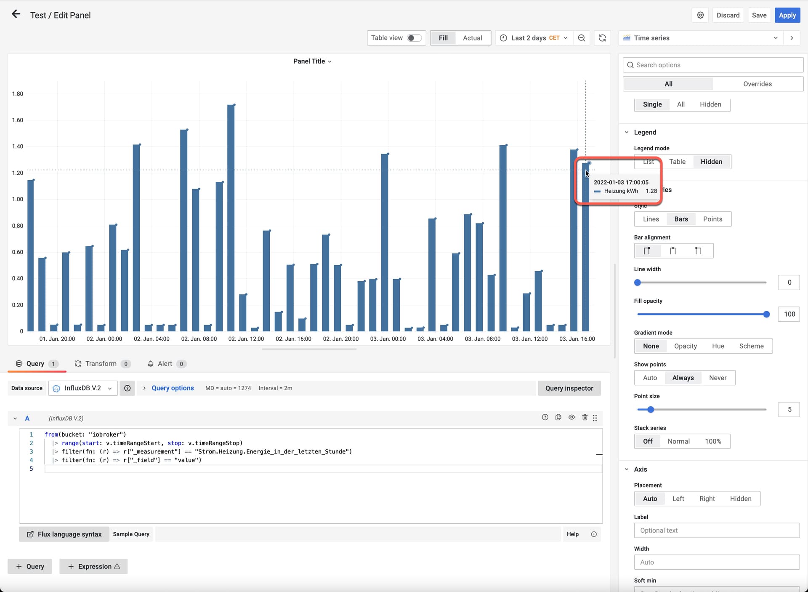Select center bar alignment icon

(673, 251)
